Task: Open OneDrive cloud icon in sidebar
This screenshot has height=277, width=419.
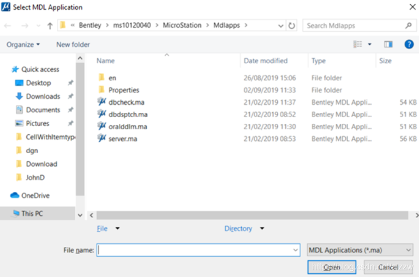Action: [x=15, y=195]
